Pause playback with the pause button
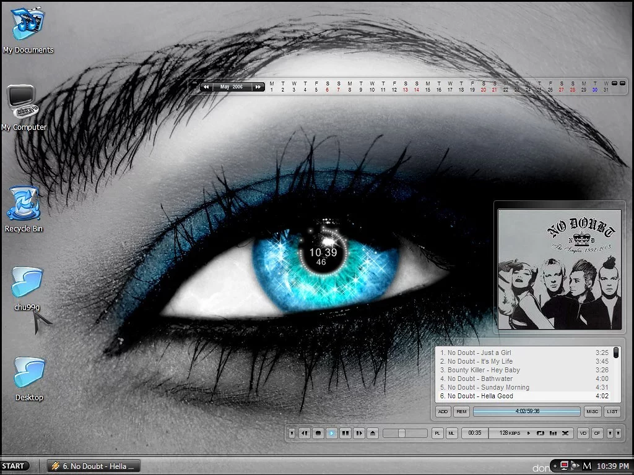Image resolution: width=634 pixels, height=475 pixels. [x=345, y=434]
